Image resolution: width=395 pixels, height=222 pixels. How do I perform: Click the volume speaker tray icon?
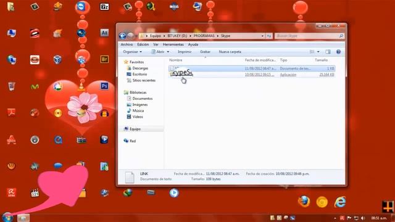[x=363, y=218]
